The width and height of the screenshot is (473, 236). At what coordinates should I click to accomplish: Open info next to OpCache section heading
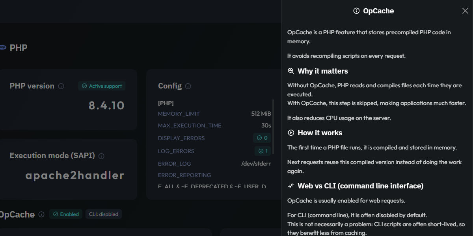42,215
